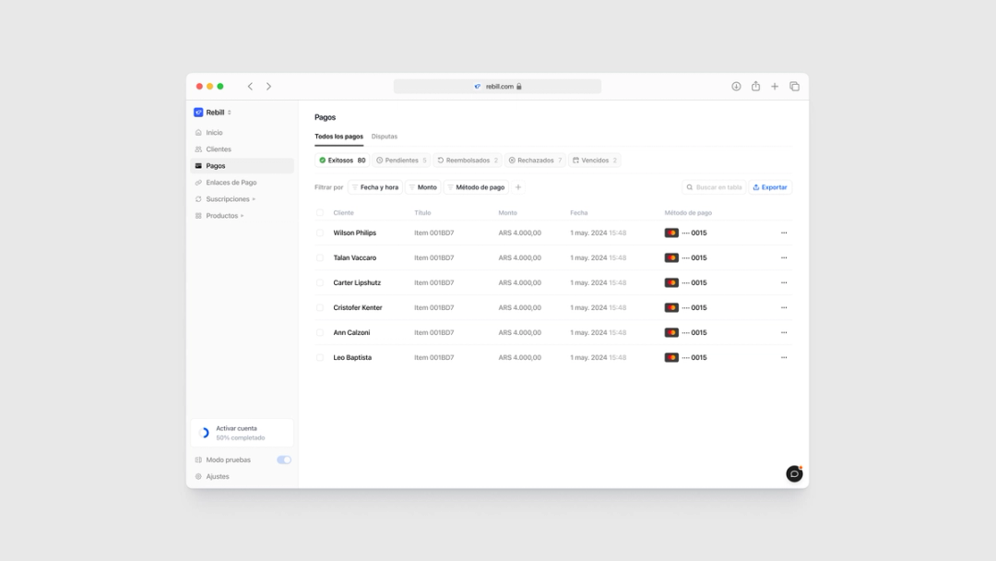Open more options for Wilson Philips row
The height and width of the screenshot is (561, 996).
click(784, 233)
